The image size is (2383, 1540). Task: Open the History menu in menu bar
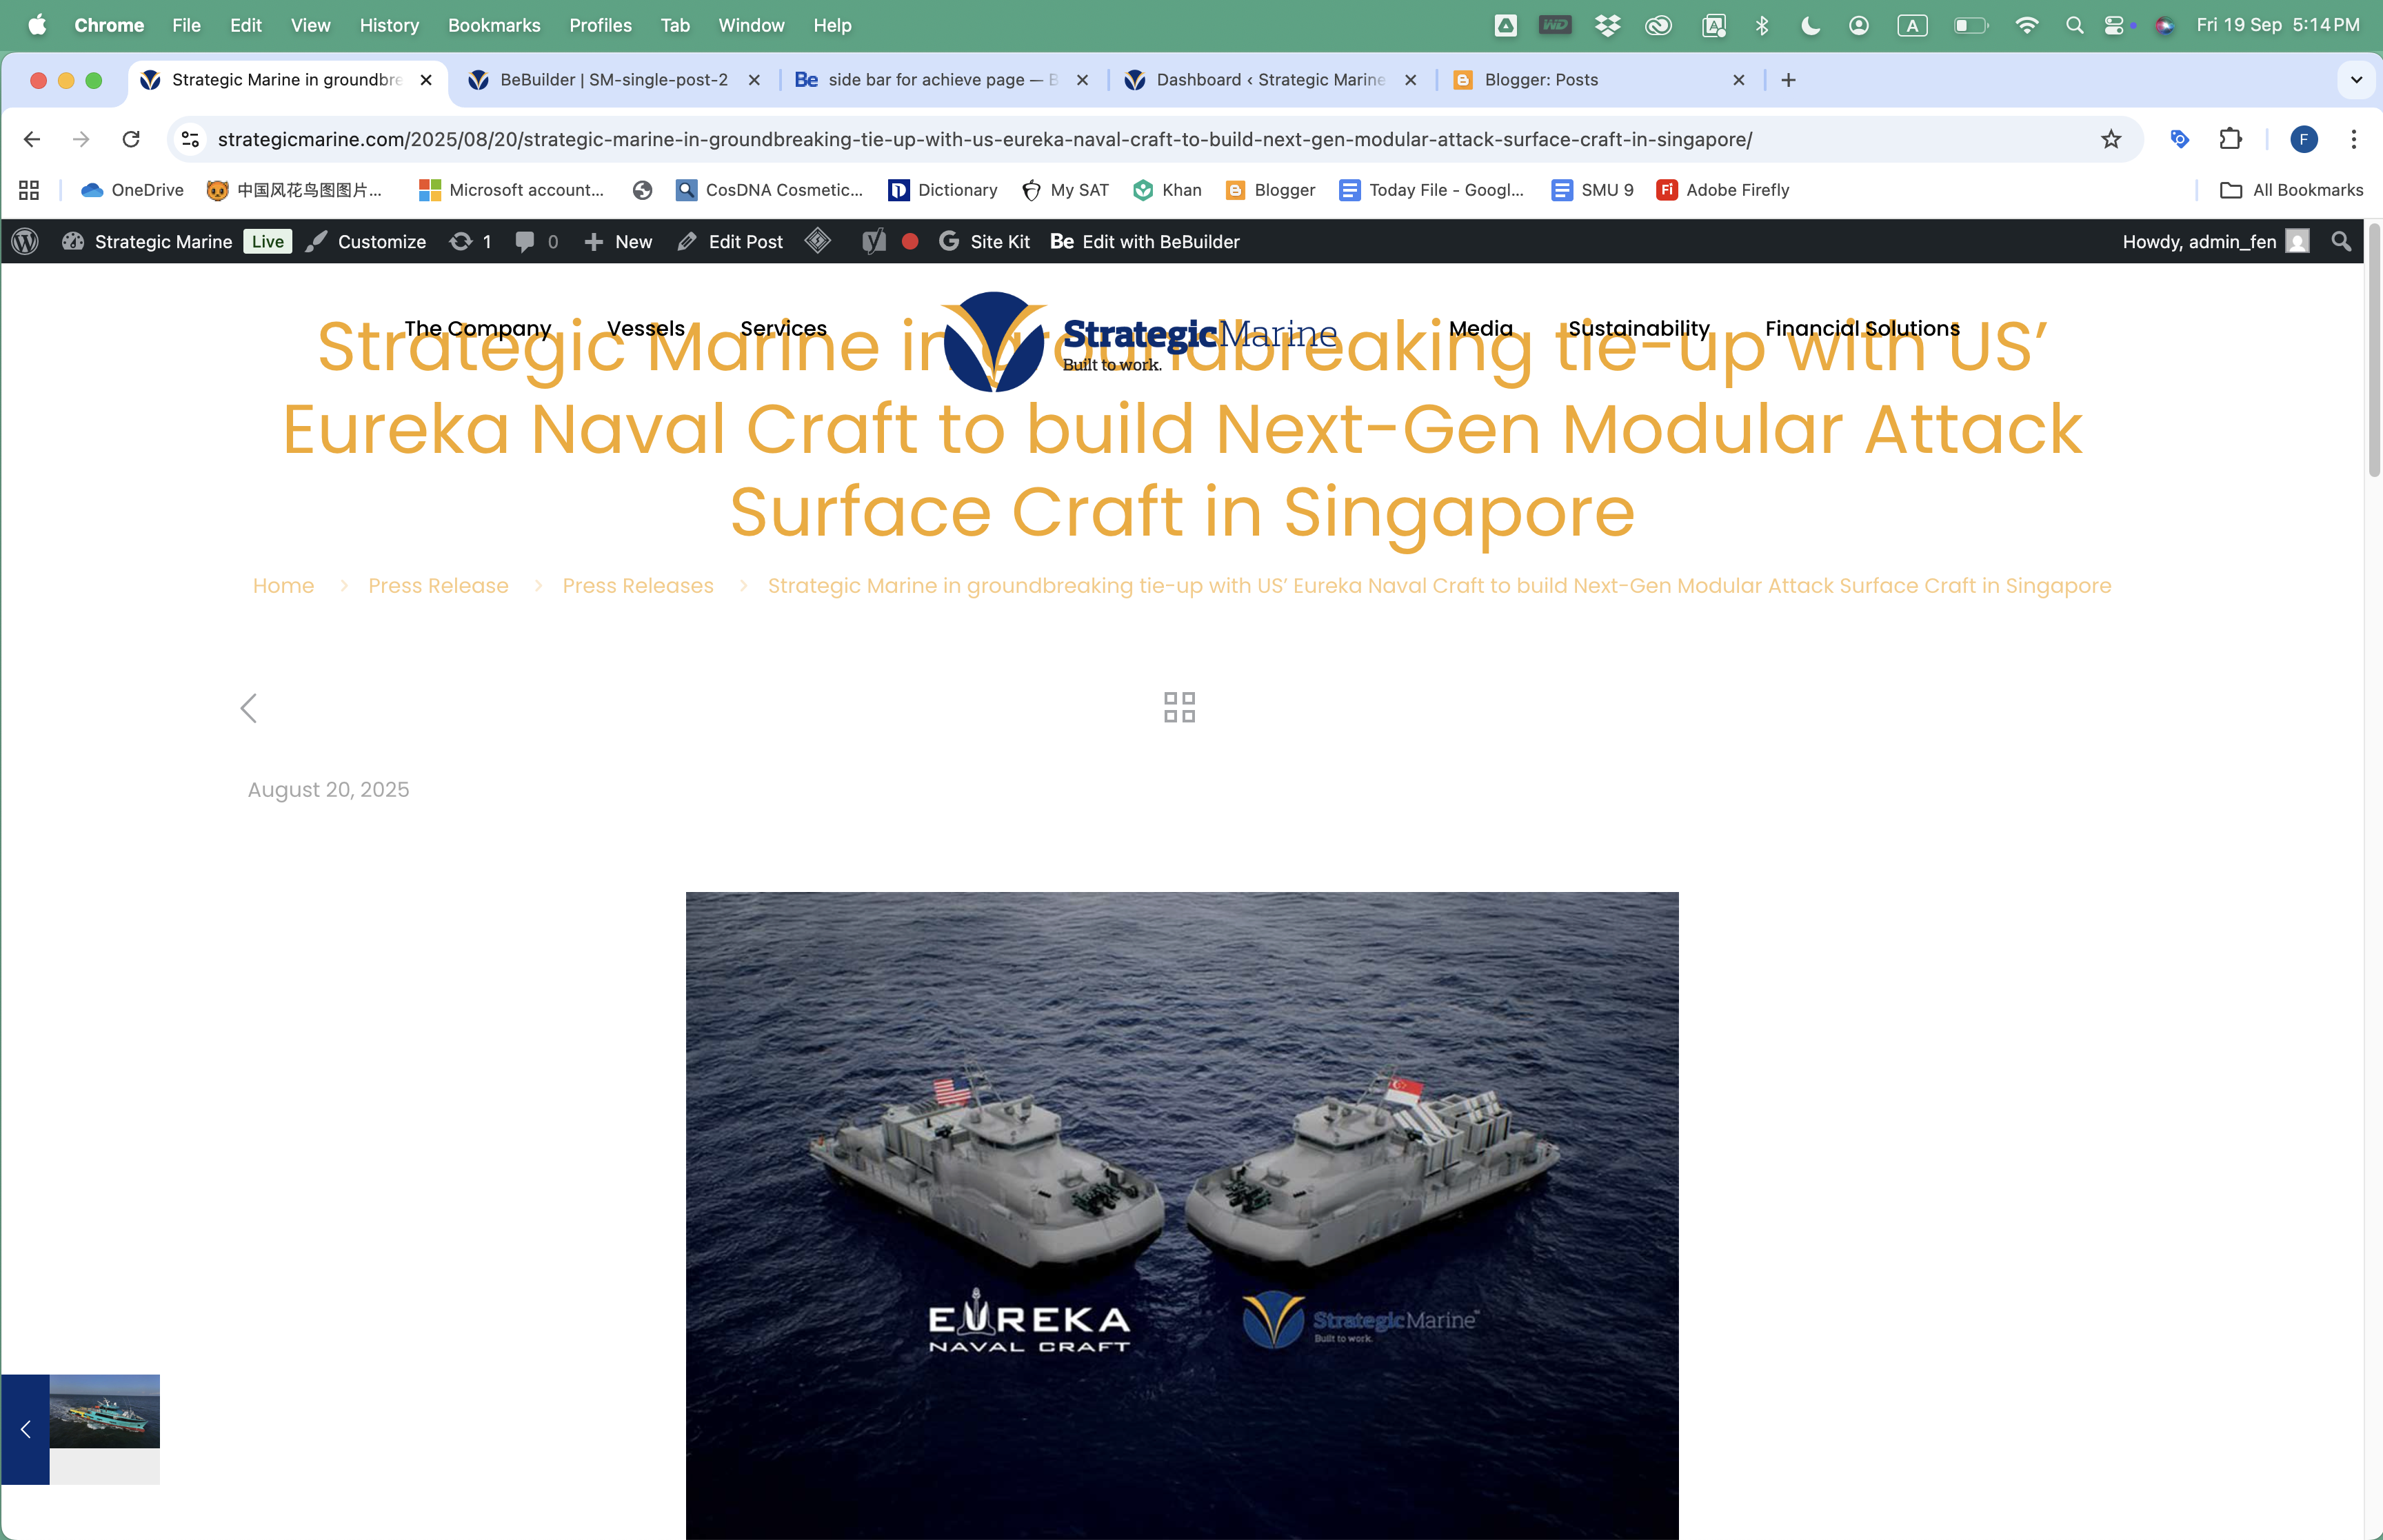(389, 25)
